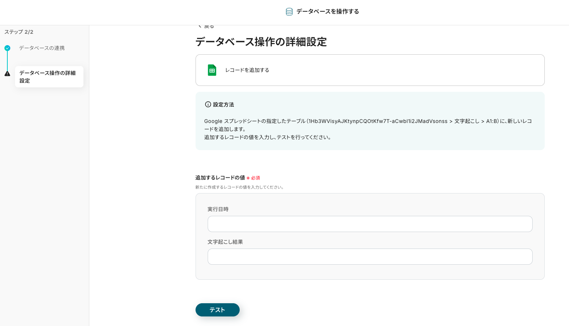569x326 pixels.
Task: Click the 文字起こし結果 field label
Action: [225, 242]
